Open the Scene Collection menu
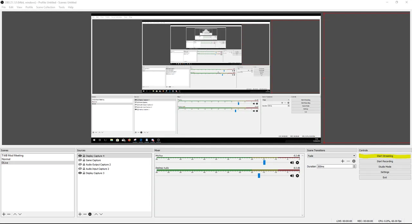Image resolution: width=412 pixels, height=224 pixels. click(x=45, y=7)
